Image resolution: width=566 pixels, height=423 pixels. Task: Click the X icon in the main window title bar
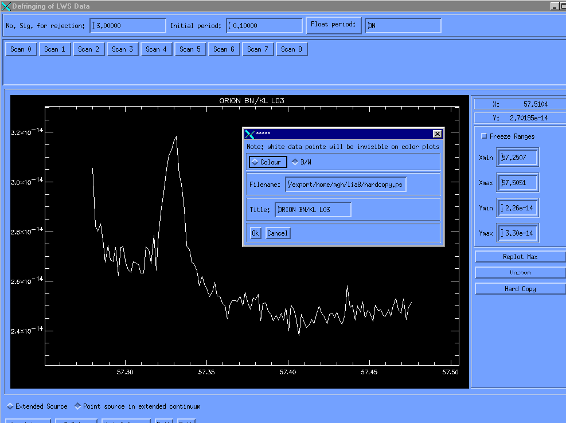click(6, 6)
